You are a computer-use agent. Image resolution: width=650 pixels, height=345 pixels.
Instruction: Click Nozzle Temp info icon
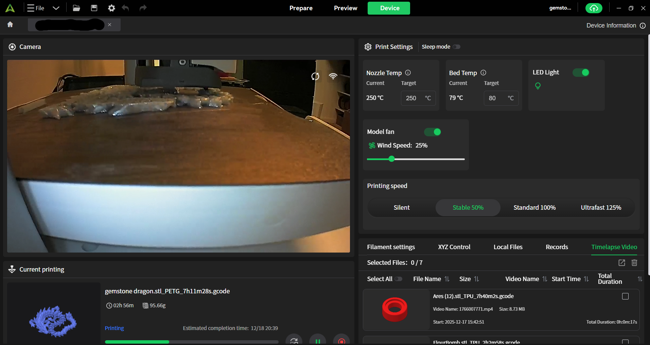pyautogui.click(x=408, y=73)
